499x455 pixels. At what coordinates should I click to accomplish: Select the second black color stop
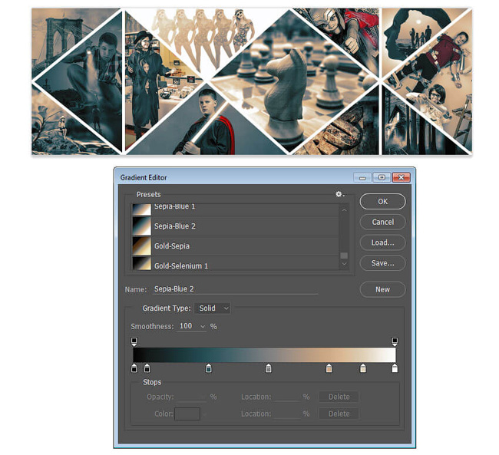point(147,368)
